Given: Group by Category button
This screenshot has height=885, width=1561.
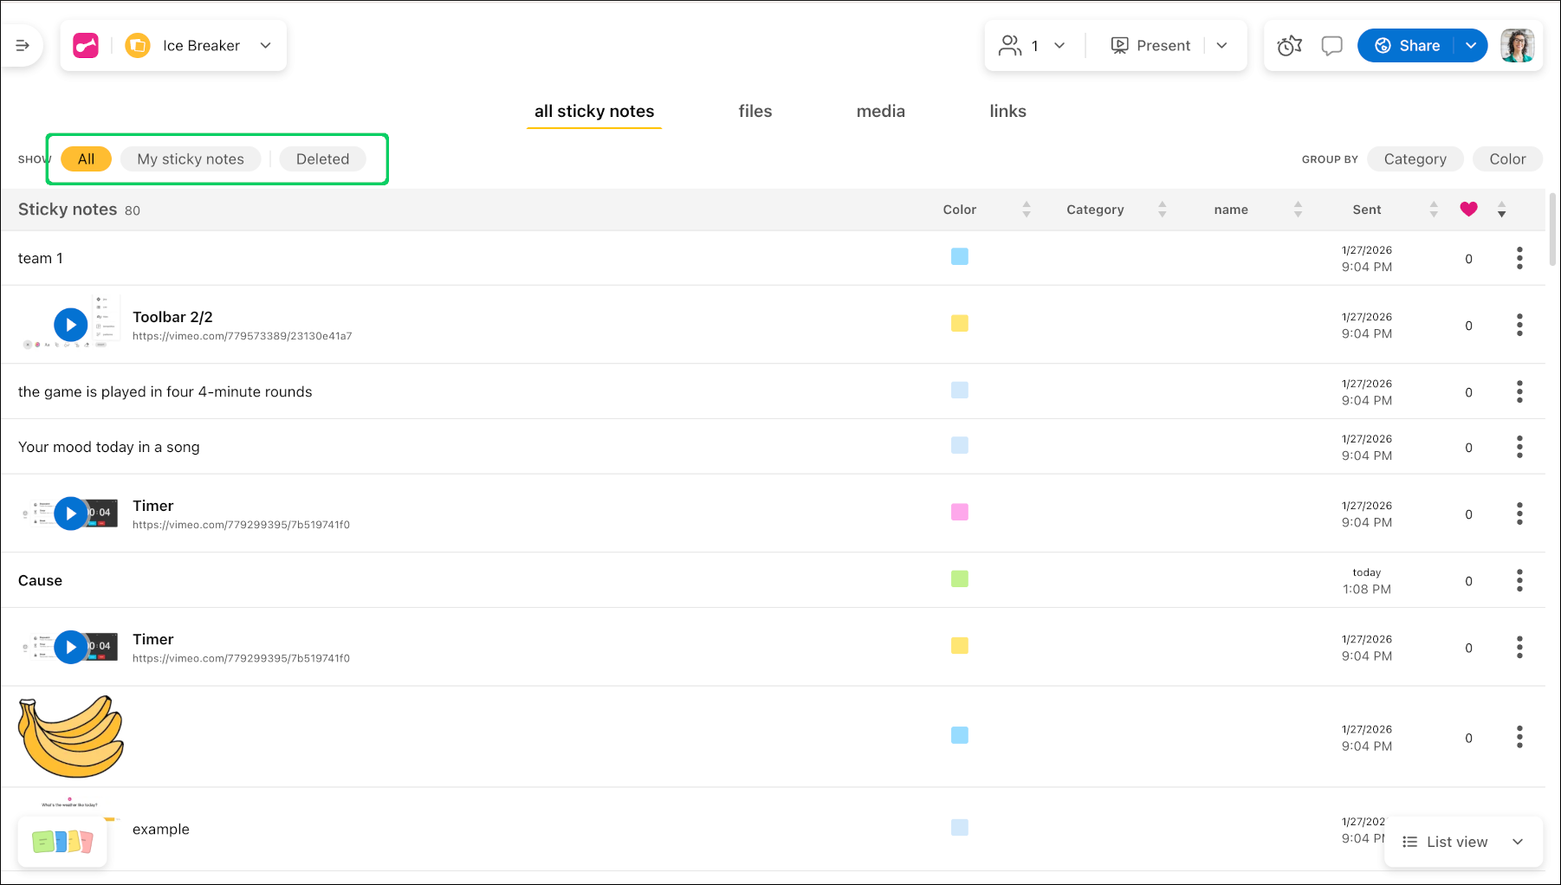Looking at the screenshot, I should point(1415,159).
